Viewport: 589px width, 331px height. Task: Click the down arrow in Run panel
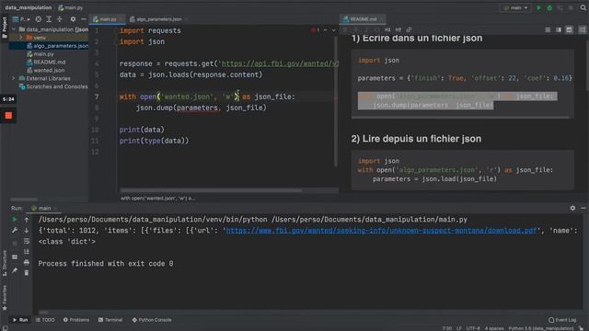coord(27,230)
